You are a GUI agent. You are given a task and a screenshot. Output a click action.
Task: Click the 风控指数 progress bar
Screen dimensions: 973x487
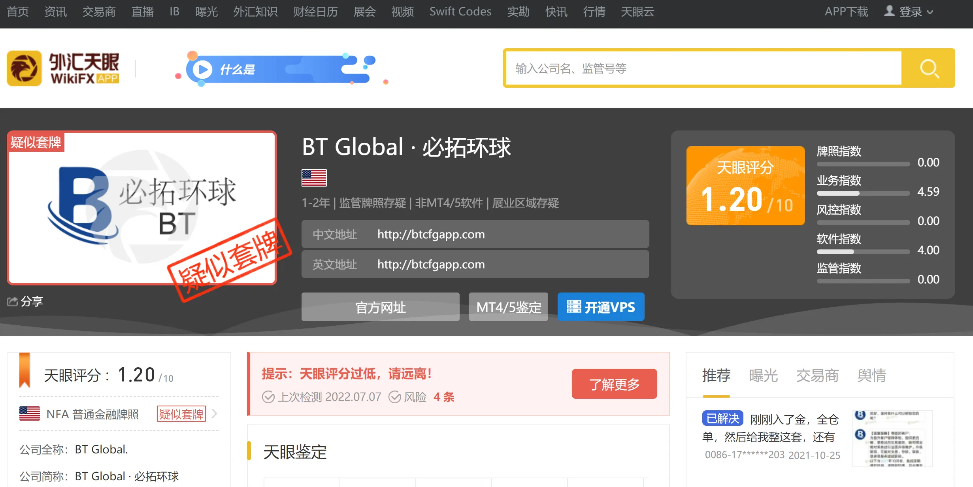click(x=864, y=223)
